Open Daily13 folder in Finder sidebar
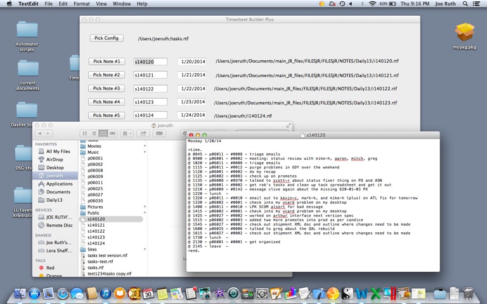This screenshot has height=304, width=487. tap(55, 200)
